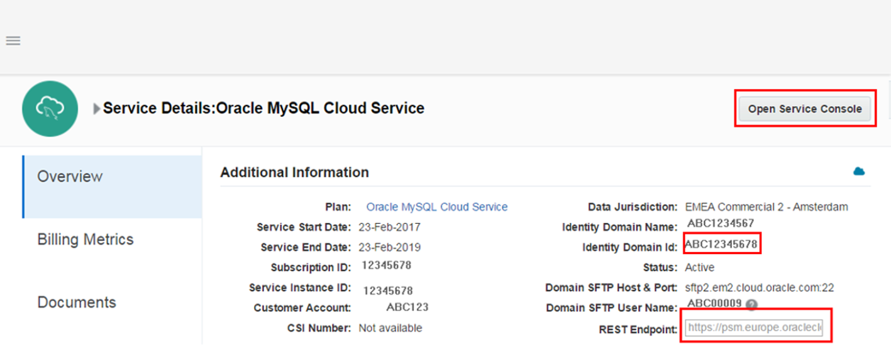Image resolution: width=891 pixels, height=359 pixels.
Task: Click the Service Start Date value
Action: coord(389,227)
